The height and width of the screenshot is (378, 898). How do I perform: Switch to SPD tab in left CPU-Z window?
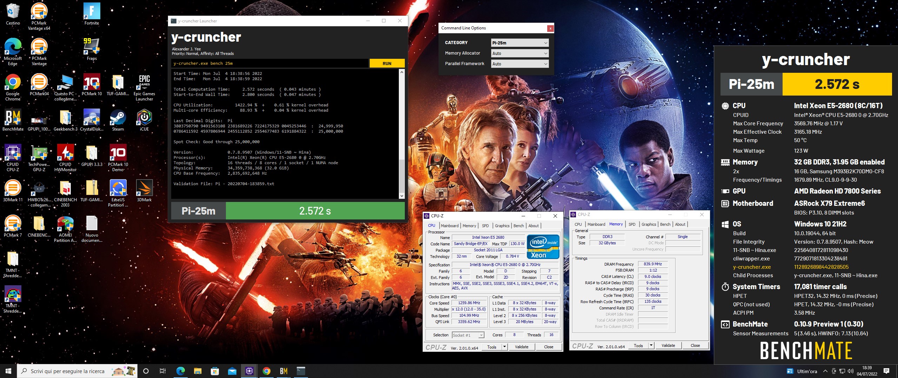(x=485, y=226)
